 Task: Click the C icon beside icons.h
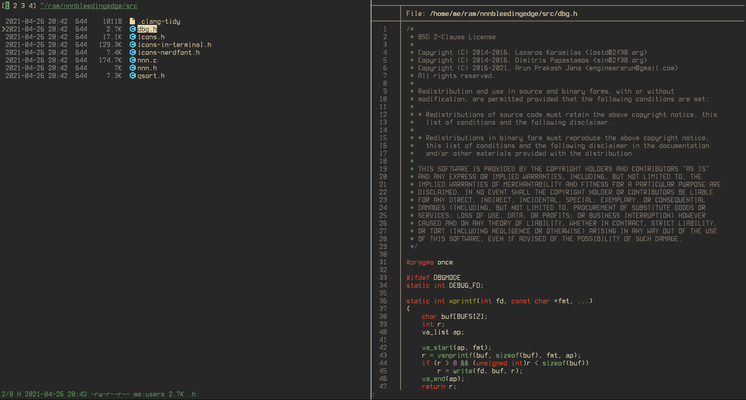click(x=132, y=37)
